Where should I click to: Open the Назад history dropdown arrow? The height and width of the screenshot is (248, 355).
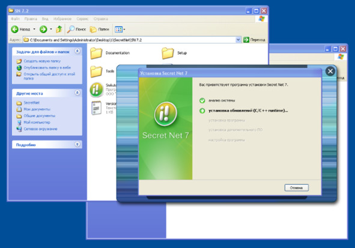[34, 29]
